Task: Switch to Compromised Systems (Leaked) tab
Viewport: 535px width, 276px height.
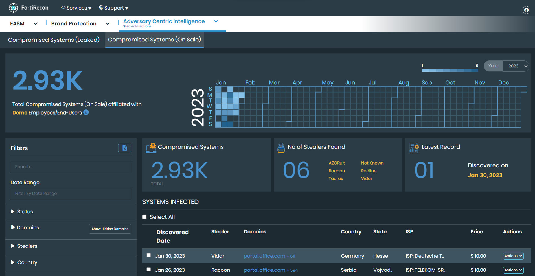Action: [54, 40]
